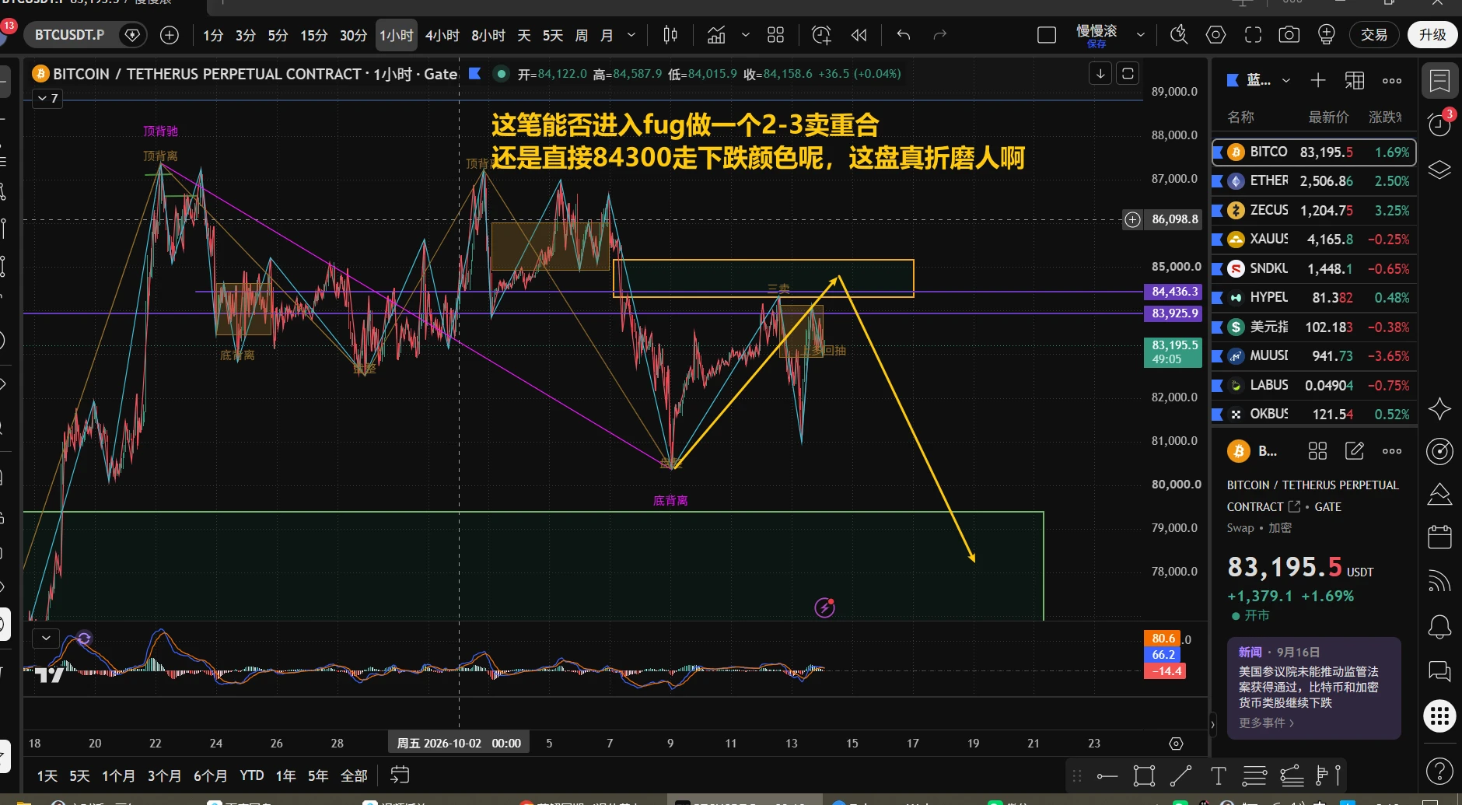Toggle the ETHER watchlist flag
This screenshot has width=1462, height=805.
point(1217,181)
